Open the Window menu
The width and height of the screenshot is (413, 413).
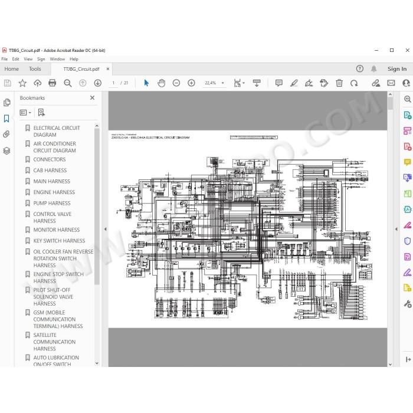(x=57, y=59)
